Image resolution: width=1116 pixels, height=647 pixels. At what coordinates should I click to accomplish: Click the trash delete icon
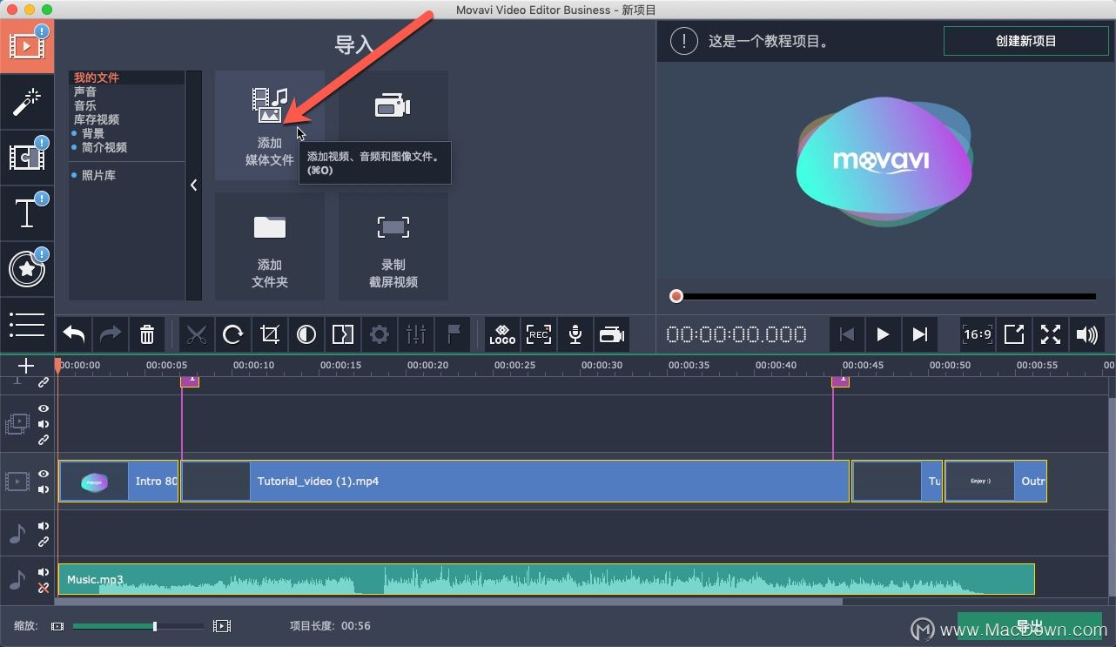(147, 334)
